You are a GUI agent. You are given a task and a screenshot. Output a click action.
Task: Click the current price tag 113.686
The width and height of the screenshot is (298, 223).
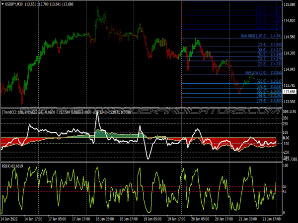coord(289,92)
